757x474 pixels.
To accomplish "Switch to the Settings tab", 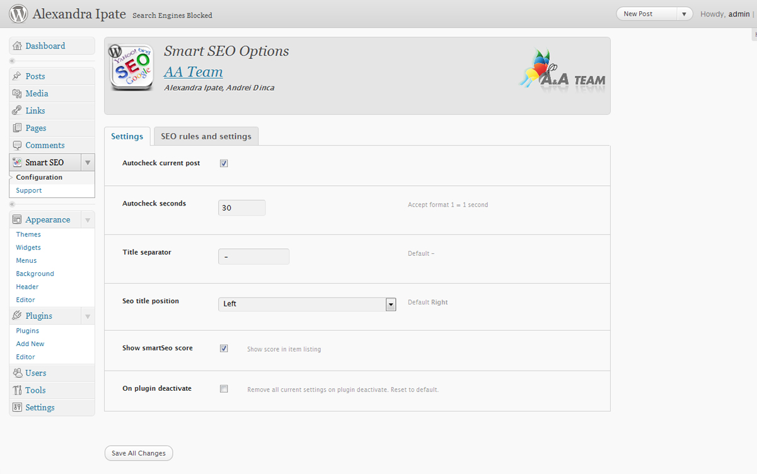I will [127, 136].
